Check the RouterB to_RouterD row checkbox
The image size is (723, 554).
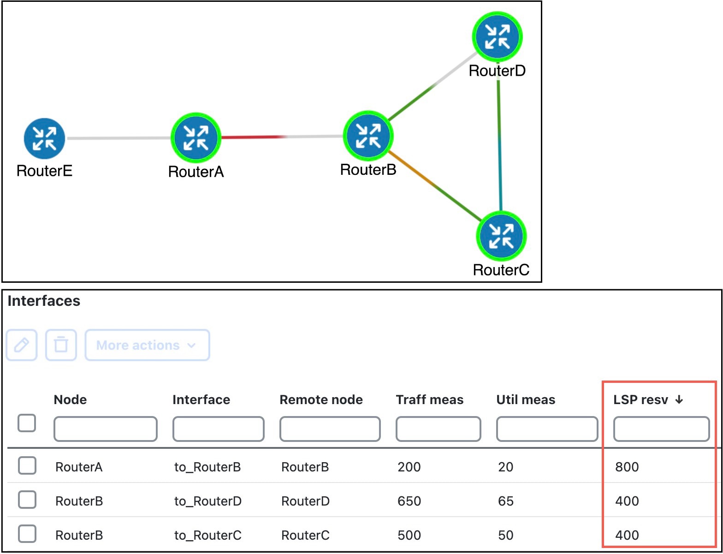pos(27,500)
